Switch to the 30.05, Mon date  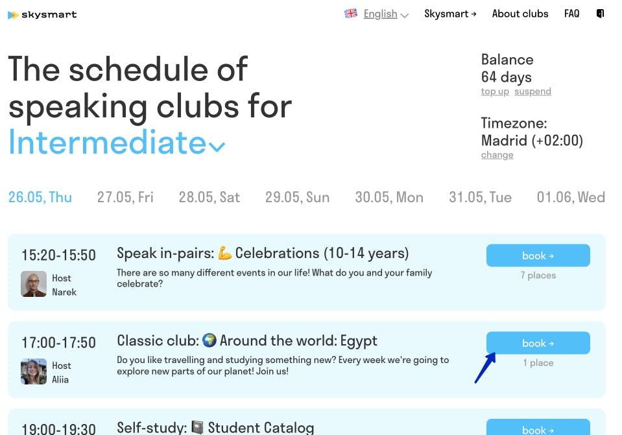(x=389, y=197)
